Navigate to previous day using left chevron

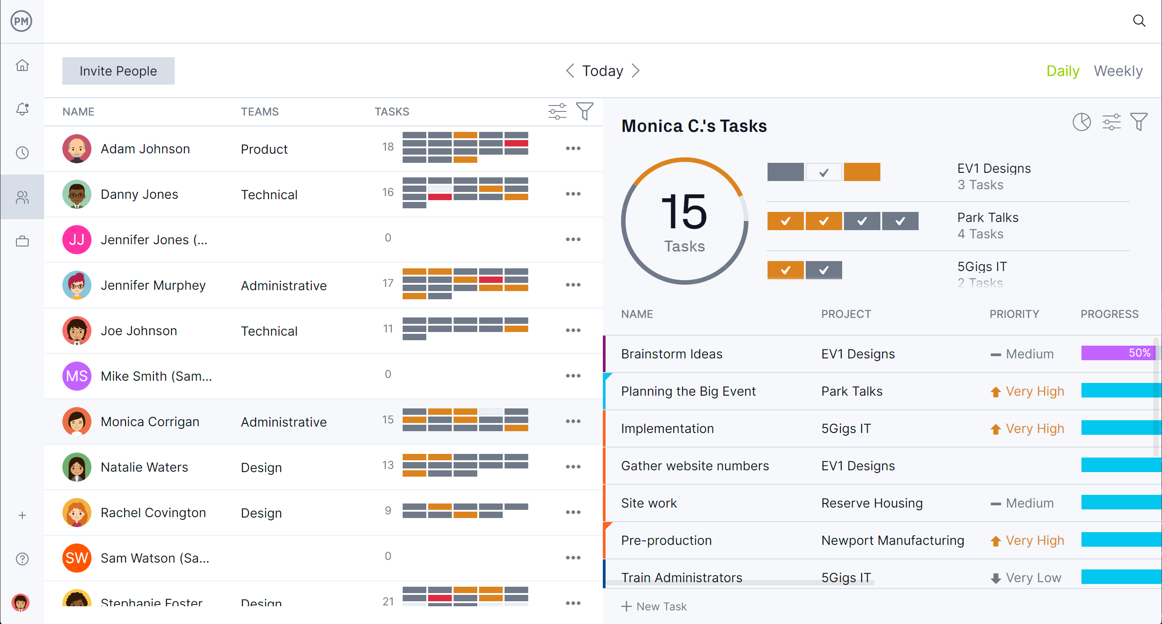click(x=570, y=70)
